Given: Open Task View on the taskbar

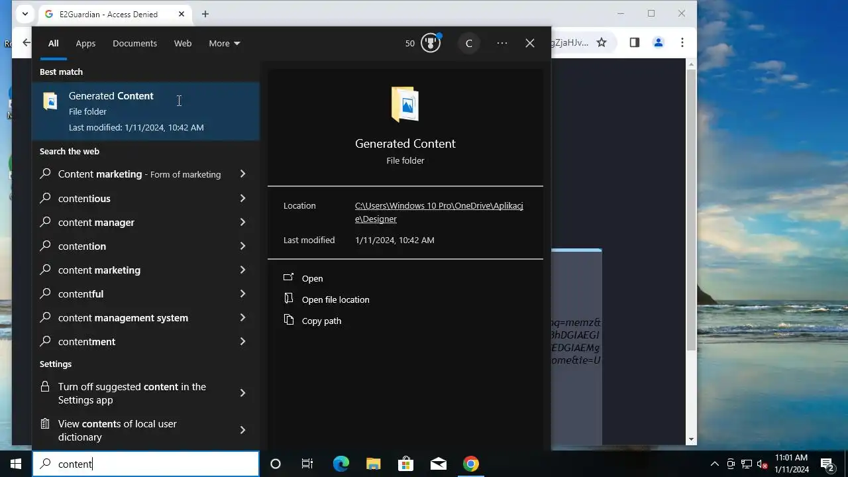Looking at the screenshot, I should 307,464.
